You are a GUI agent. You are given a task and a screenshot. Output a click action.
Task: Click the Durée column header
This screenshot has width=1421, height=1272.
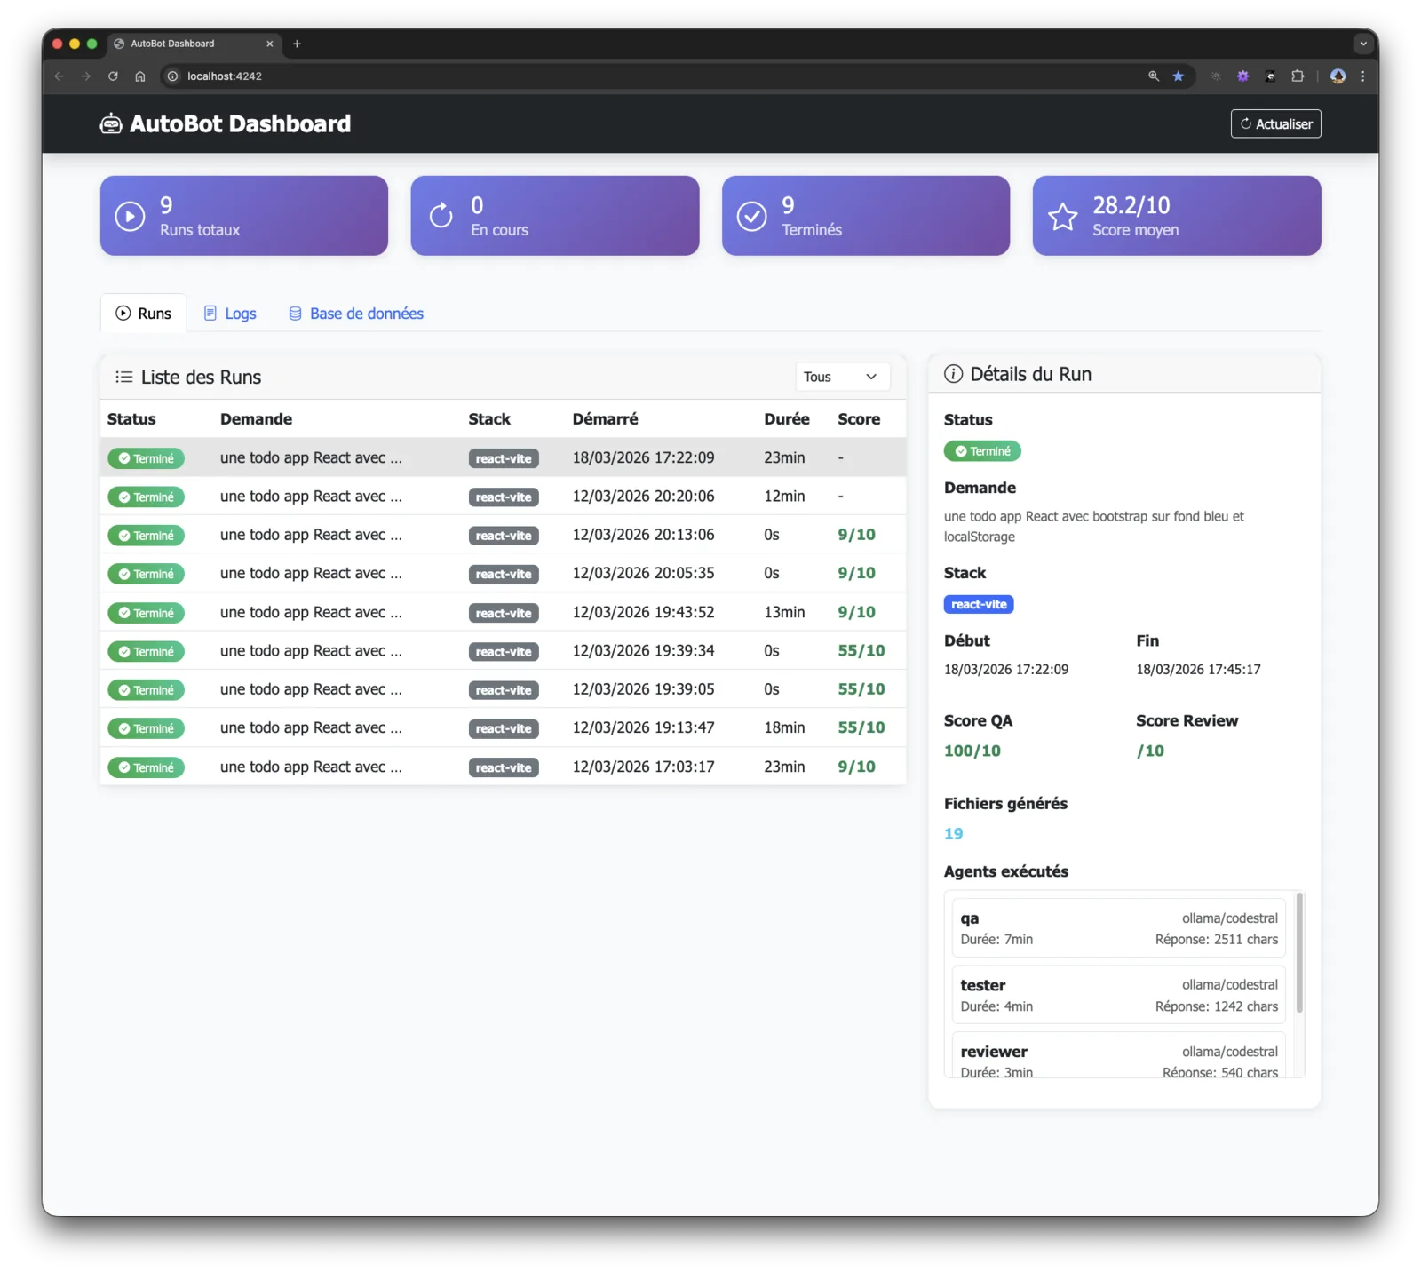tap(787, 419)
